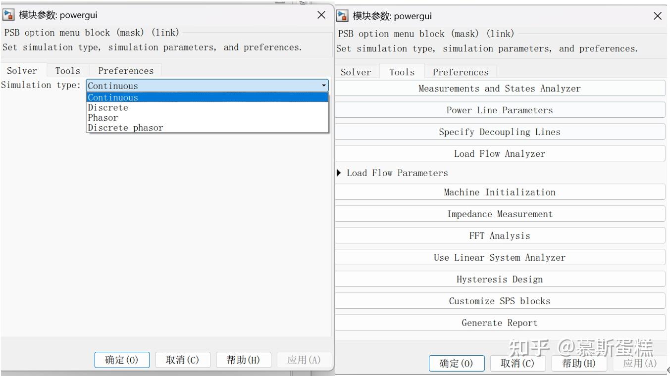This screenshot has width=670, height=376.
Task: Open help via 帮助(H) in right dialog
Action: pos(579,364)
